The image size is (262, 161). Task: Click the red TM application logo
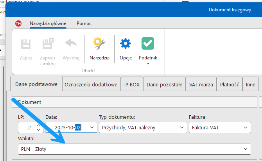(x=18, y=23)
